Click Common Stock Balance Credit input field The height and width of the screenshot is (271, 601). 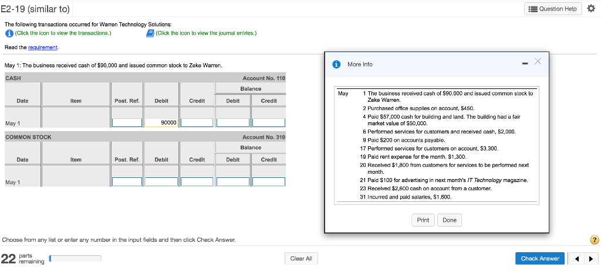(x=269, y=181)
